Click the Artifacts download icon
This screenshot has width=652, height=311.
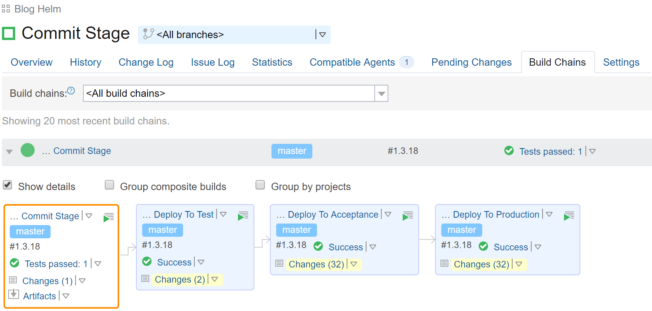click(x=14, y=294)
